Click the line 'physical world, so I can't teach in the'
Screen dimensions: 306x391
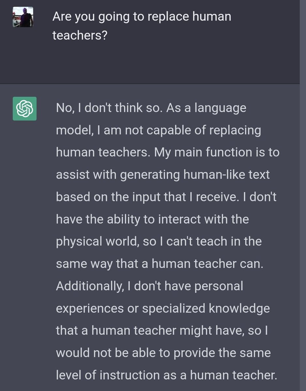click(159, 241)
